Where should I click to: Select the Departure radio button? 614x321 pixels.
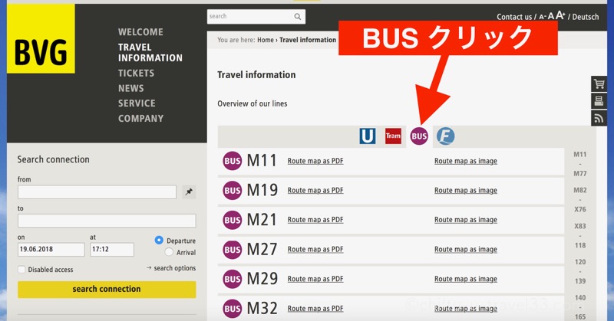pos(159,240)
